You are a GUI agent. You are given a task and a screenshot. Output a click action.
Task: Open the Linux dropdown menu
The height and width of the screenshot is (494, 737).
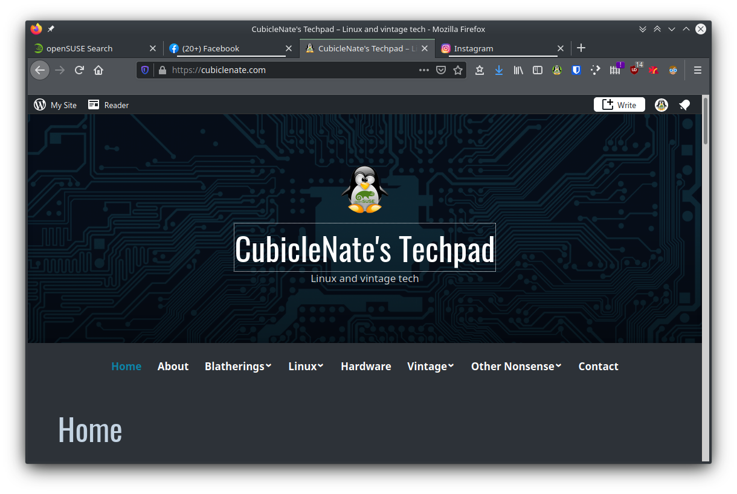[306, 366]
